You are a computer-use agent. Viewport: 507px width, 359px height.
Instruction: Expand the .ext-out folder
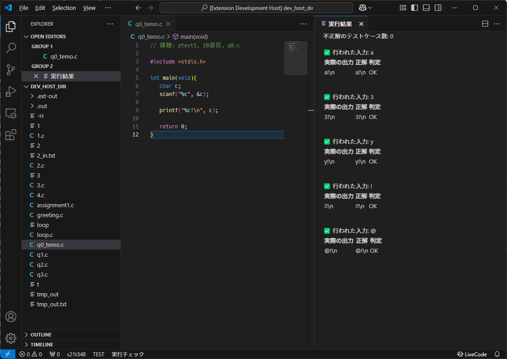coord(47,96)
